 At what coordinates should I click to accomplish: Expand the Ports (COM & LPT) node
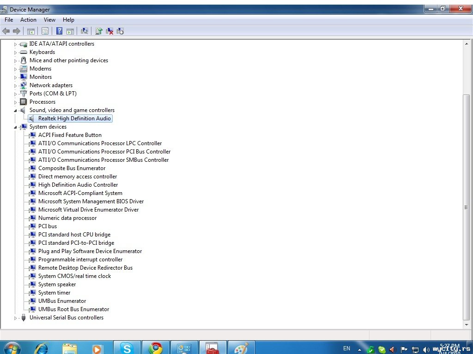[x=15, y=94]
